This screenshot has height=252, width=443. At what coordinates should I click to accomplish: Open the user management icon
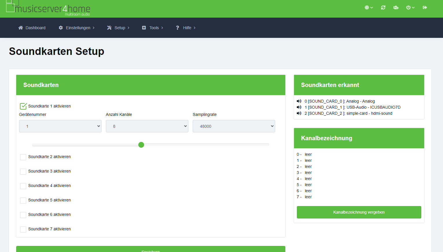point(396,8)
